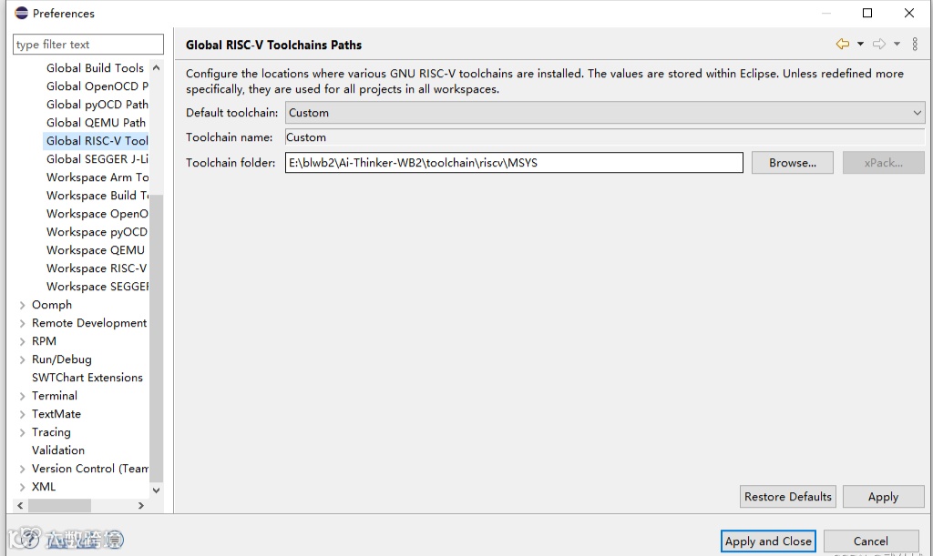Open the back history dropdown arrow

[860, 44]
